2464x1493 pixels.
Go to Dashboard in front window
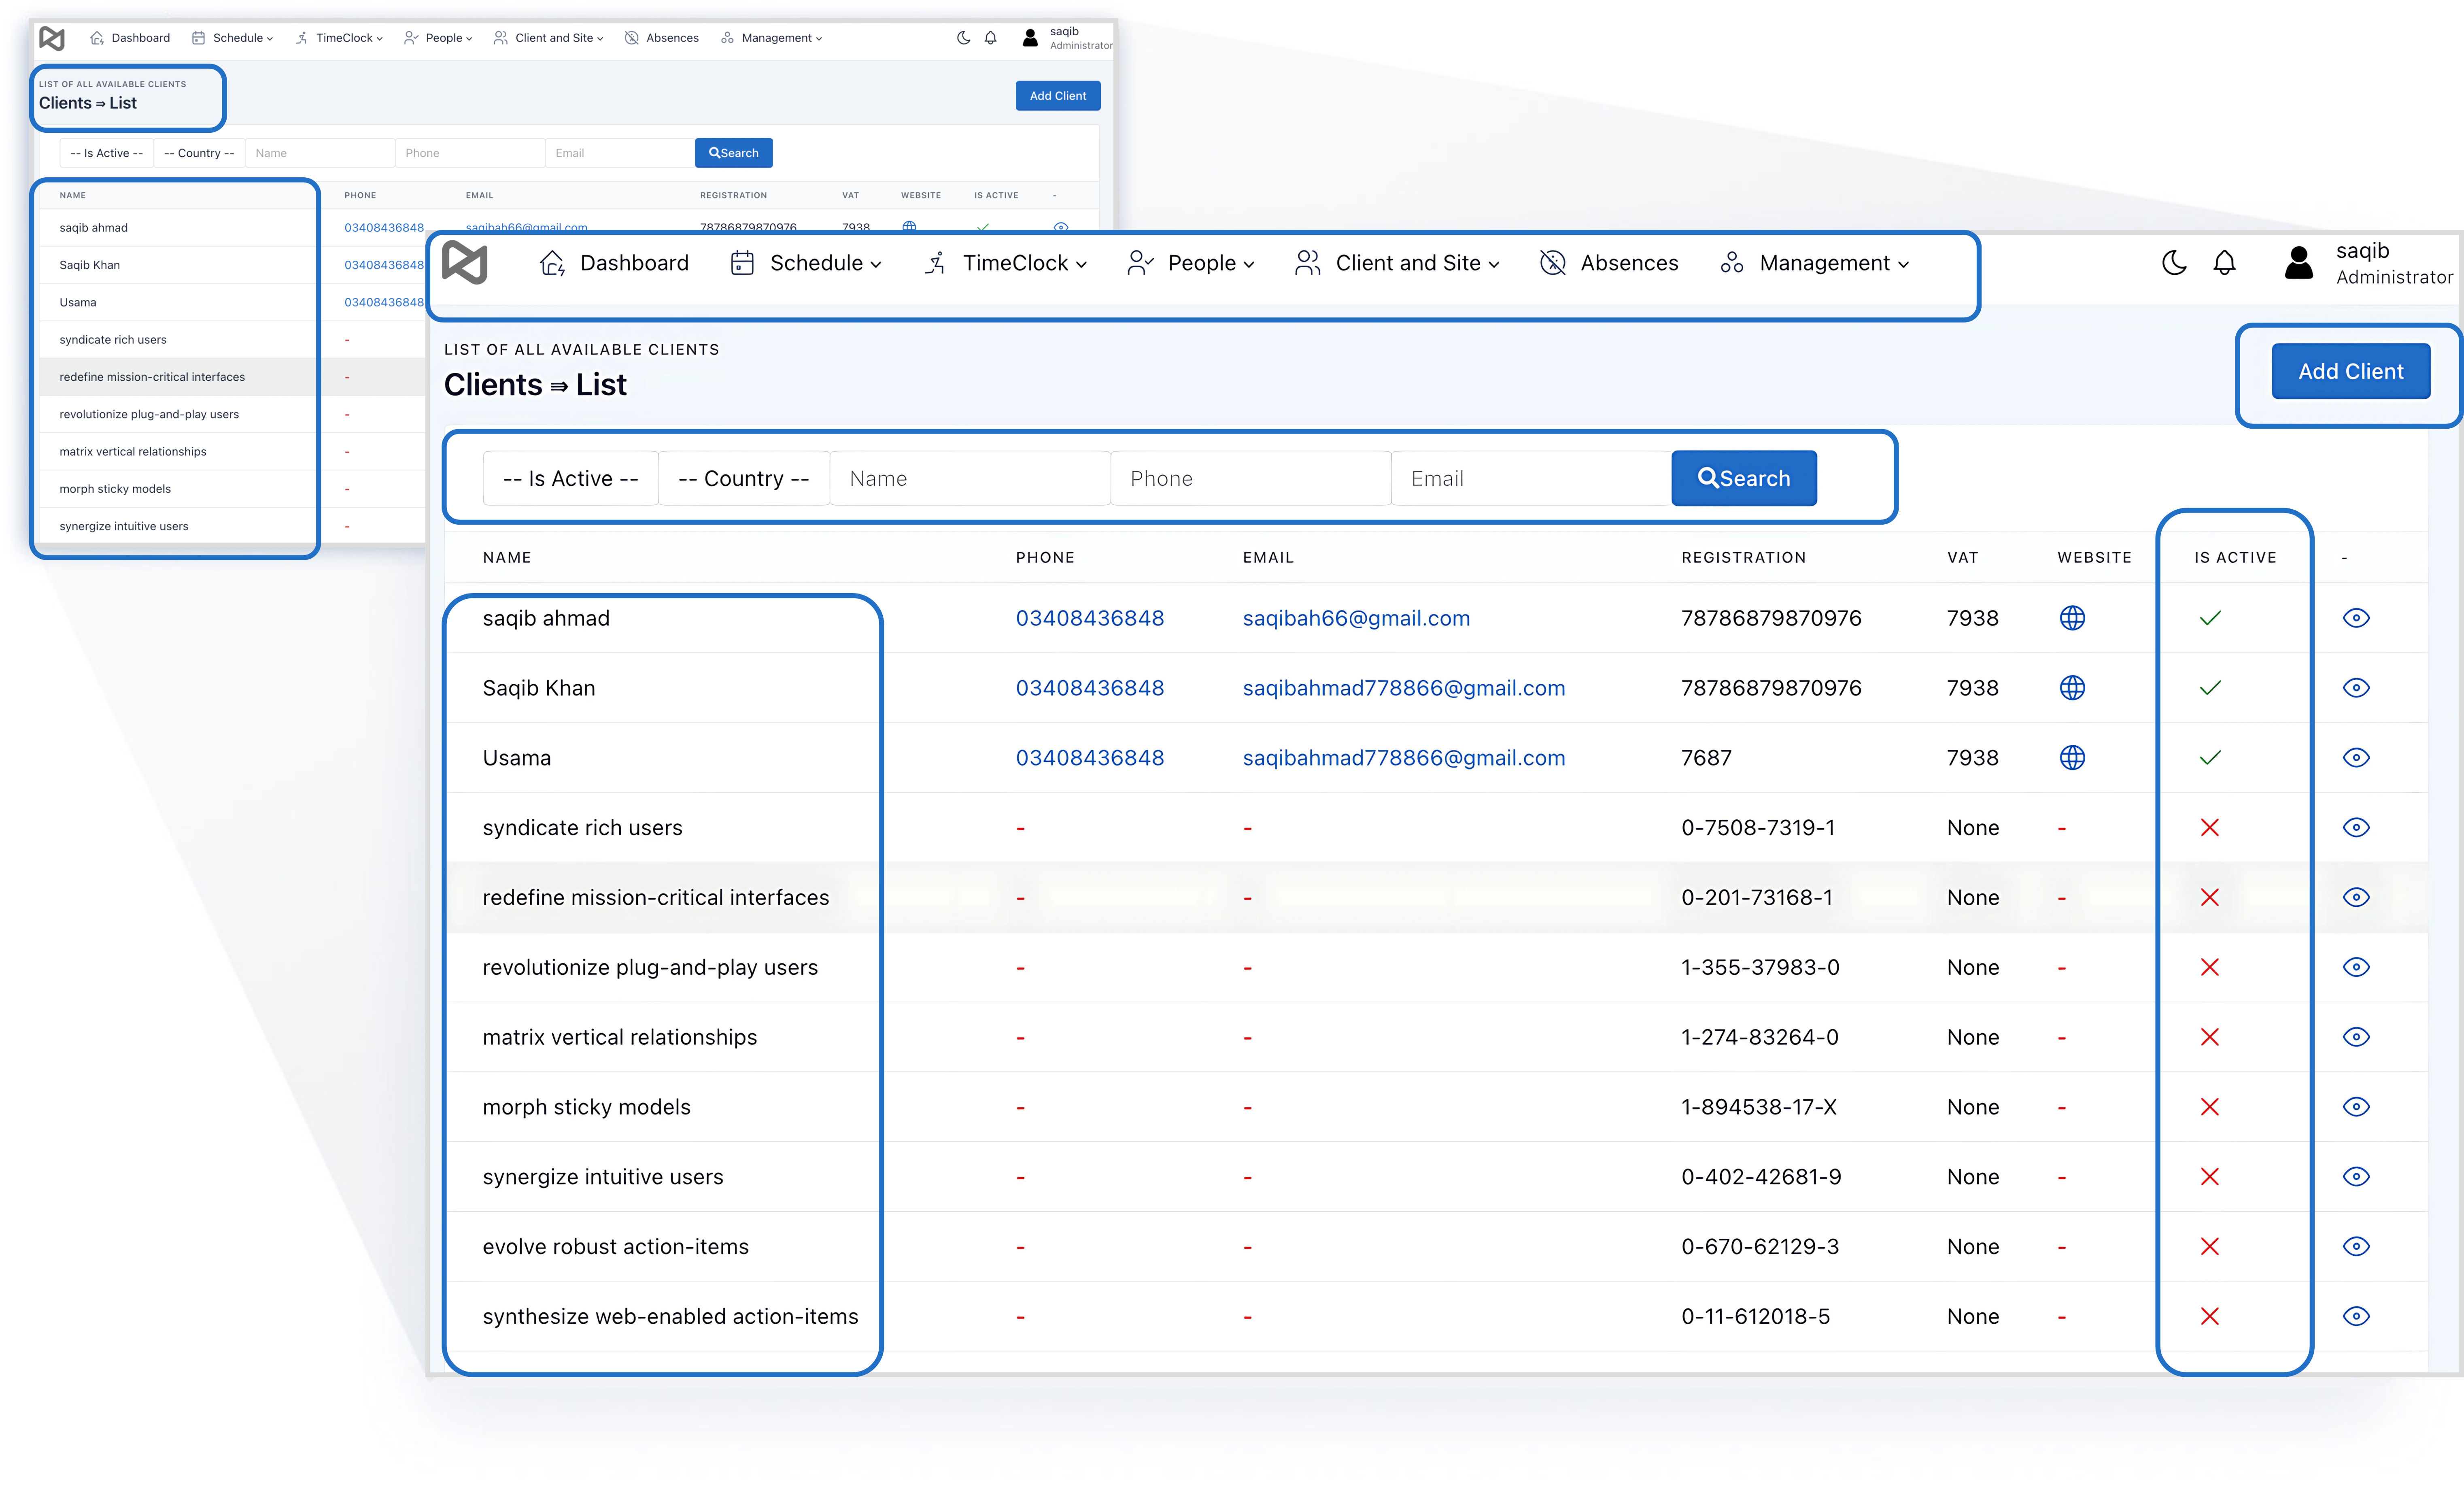point(614,263)
